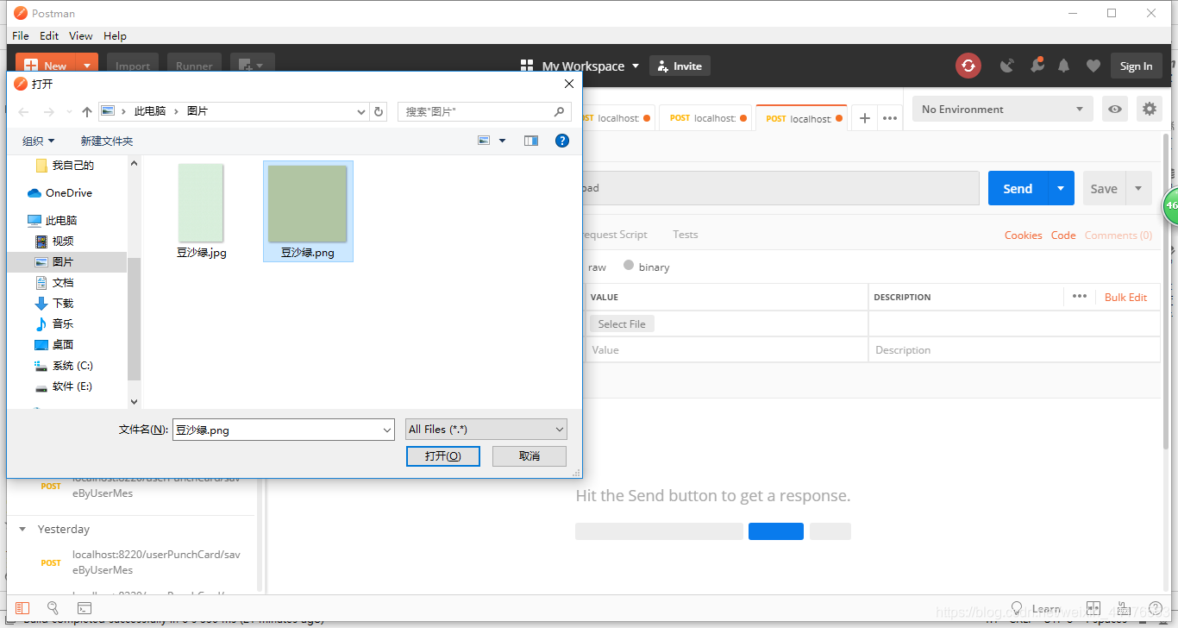Open the key-value table options ellipsis
Viewport: 1178px width, 628px height.
[x=1080, y=296]
